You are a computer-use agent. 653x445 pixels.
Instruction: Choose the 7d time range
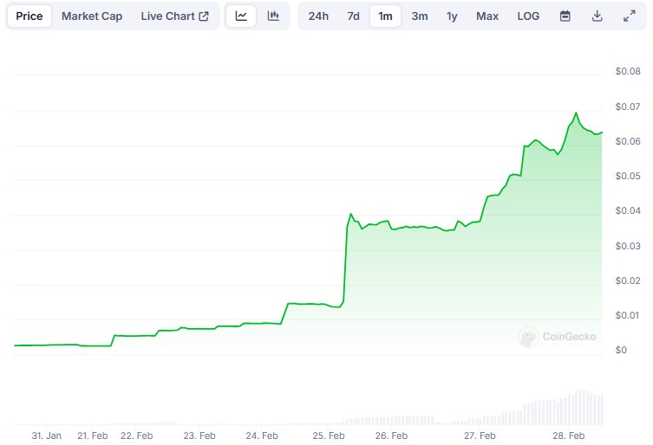coord(353,16)
